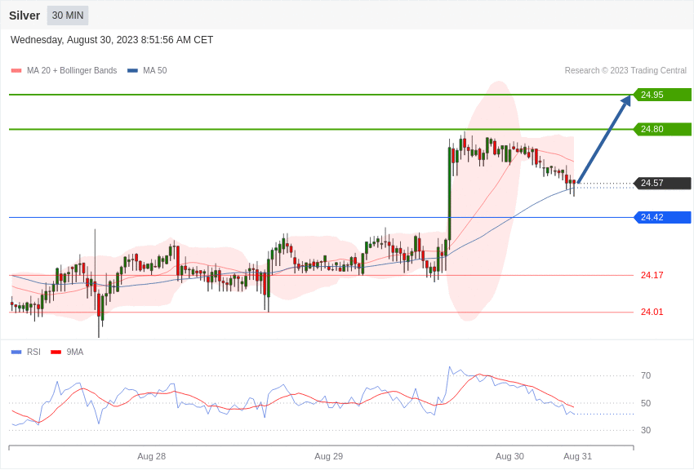
Task: Click the 24.17 support level value
Action: (652, 275)
